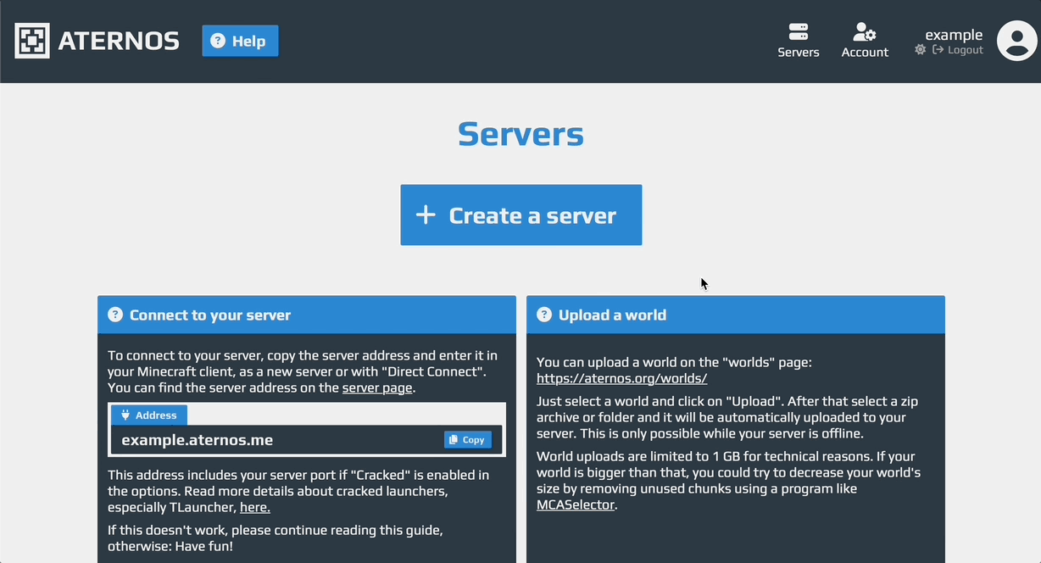The image size is (1041, 563).
Task: Open the aternos.org/worlds link
Action: 621,378
